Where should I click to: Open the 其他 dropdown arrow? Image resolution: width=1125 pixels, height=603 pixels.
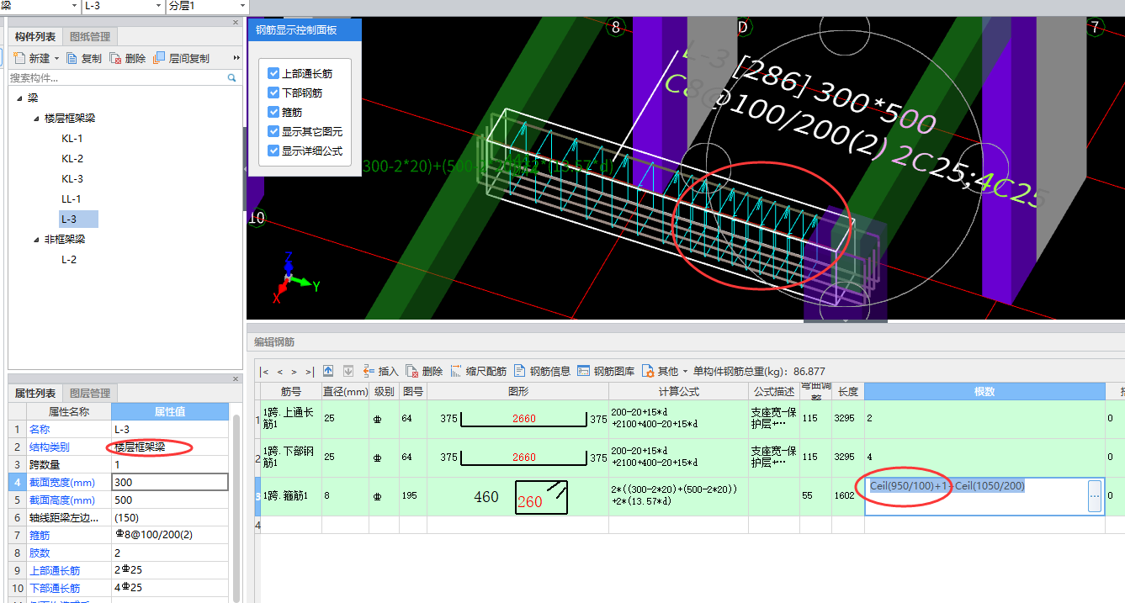(x=685, y=372)
